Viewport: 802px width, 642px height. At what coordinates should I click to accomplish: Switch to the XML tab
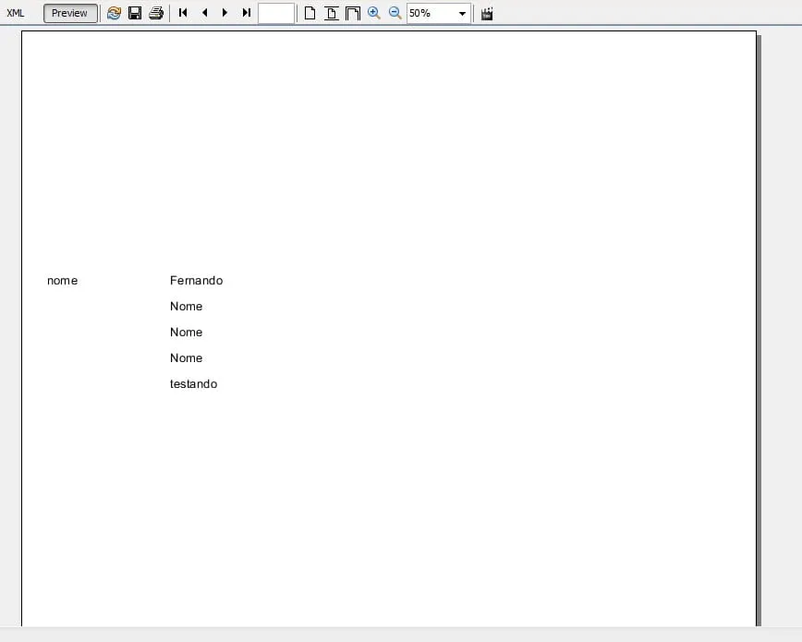click(x=15, y=13)
